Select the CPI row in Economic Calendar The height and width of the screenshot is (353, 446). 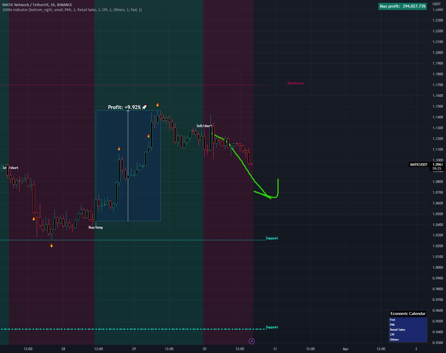(x=408, y=334)
